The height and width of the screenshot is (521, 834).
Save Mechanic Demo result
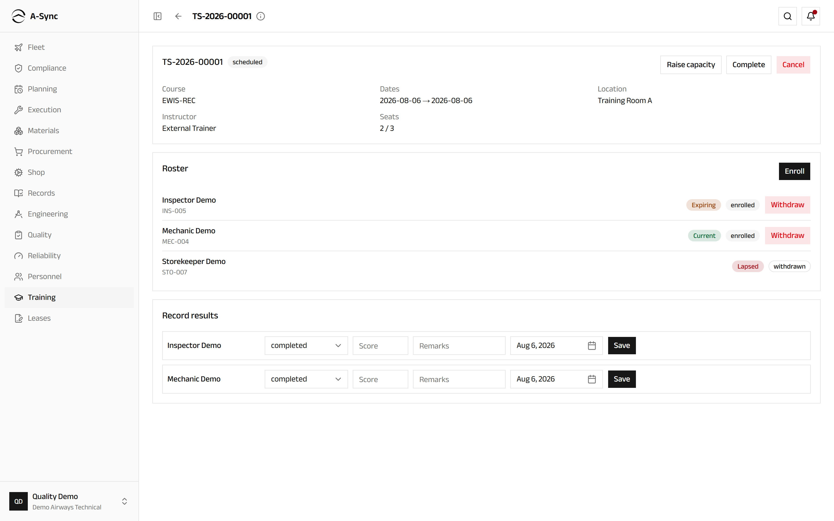622,379
